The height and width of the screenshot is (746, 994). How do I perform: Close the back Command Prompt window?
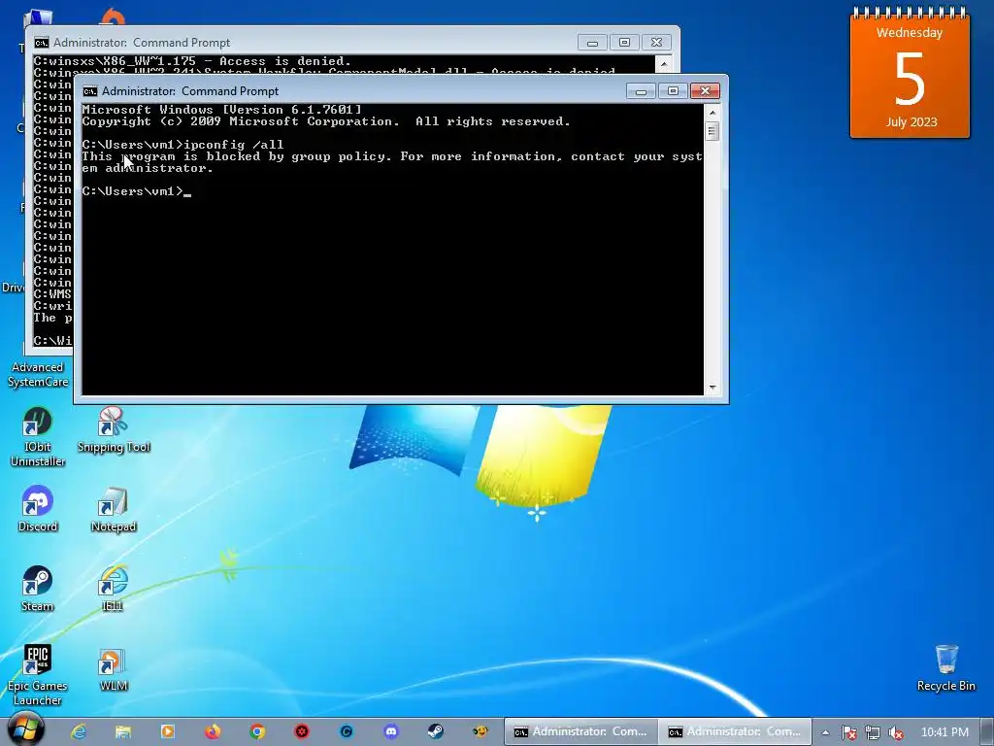(x=657, y=43)
